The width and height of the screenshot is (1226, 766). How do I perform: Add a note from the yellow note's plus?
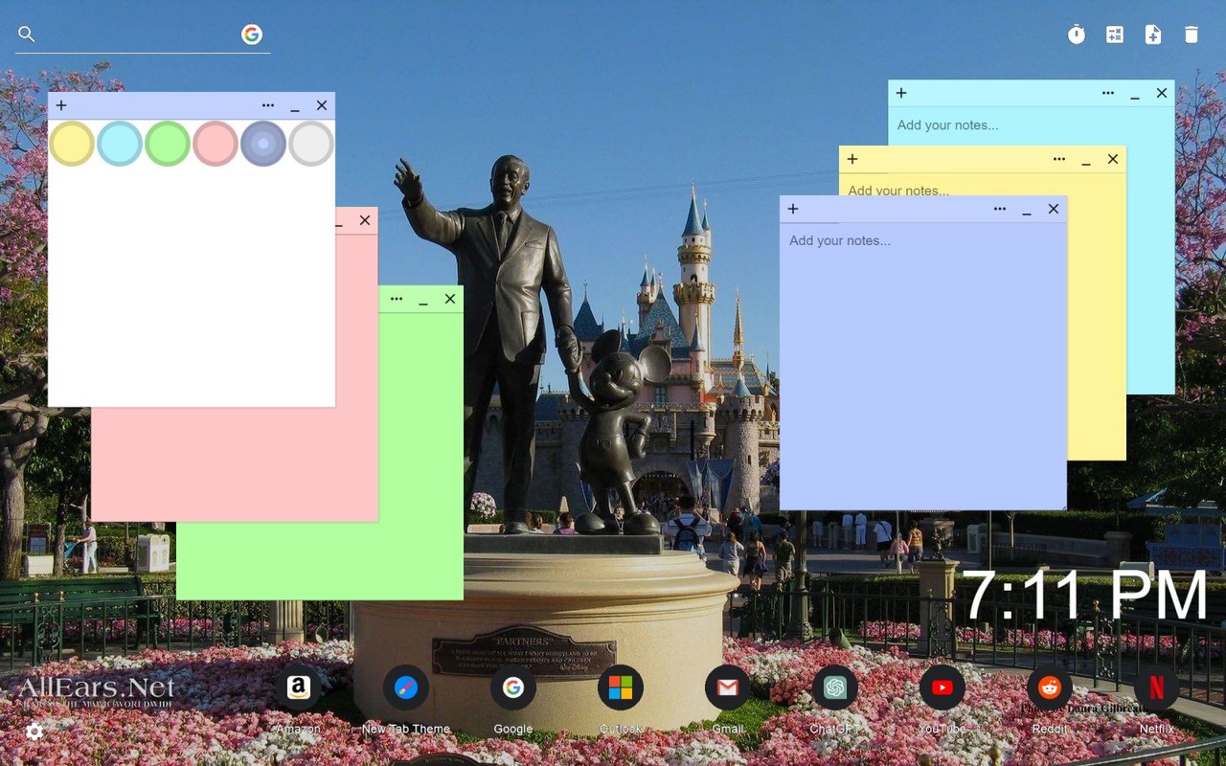click(x=852, y=159)
